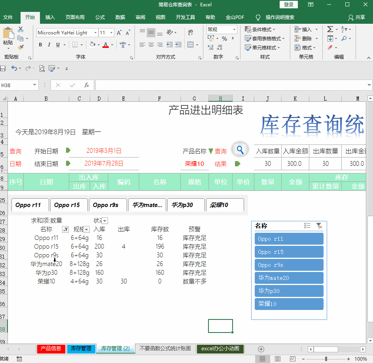Click the red font color A
This screenshot has width=373, height=363.
[106, 45]
